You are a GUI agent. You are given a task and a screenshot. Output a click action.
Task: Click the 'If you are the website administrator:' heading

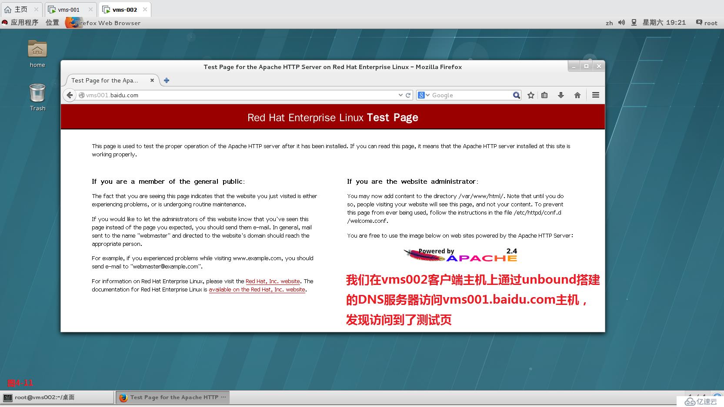(413, 182)
